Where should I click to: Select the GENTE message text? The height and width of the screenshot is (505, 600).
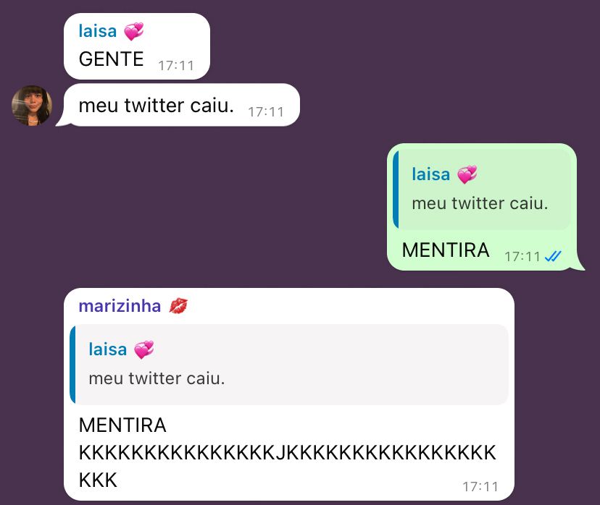111,59
